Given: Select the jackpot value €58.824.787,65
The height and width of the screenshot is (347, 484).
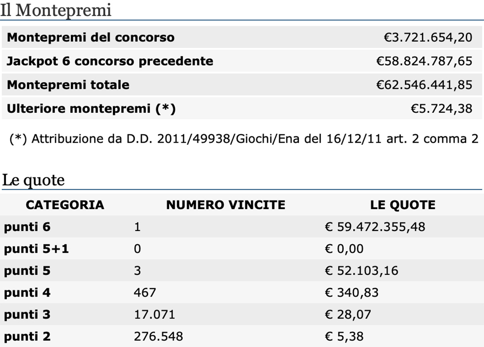Looking at the screenshot, I should point(424,61).
